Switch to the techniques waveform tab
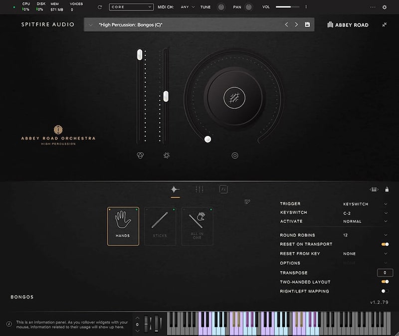The height and width of the screenshot is (336, 399). point(175,189)
